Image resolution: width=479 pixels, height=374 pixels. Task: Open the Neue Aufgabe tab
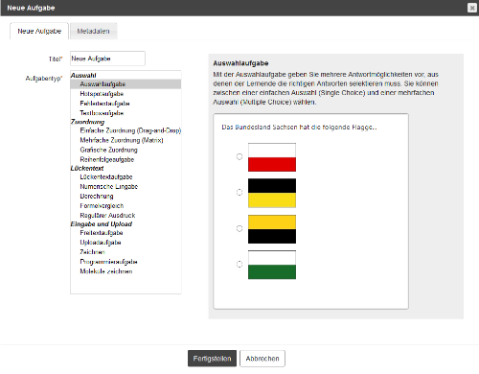tap(39, 31)
